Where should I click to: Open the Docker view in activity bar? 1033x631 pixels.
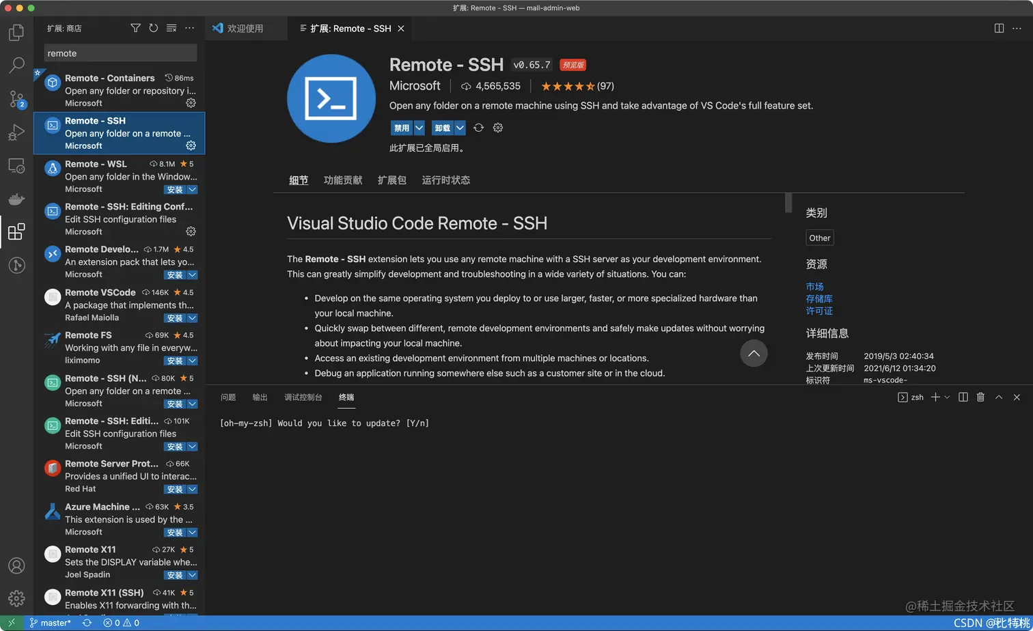(x=16, y=199)
